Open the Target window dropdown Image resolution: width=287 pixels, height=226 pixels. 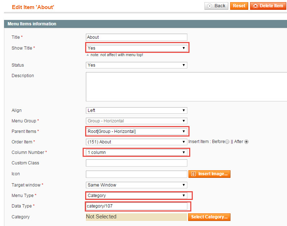coord(137,185)
